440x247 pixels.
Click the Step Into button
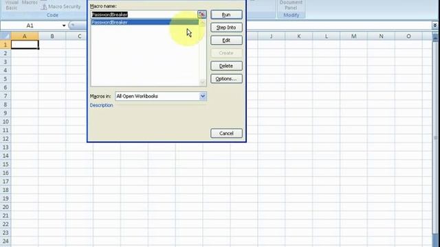(226, 27)
